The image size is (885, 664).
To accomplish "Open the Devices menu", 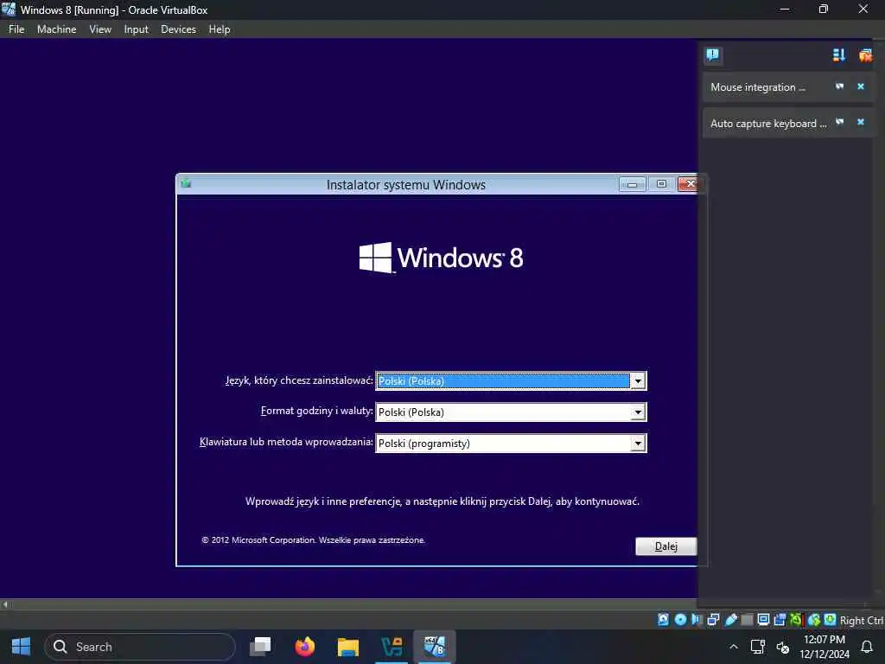I will point(178,29).
